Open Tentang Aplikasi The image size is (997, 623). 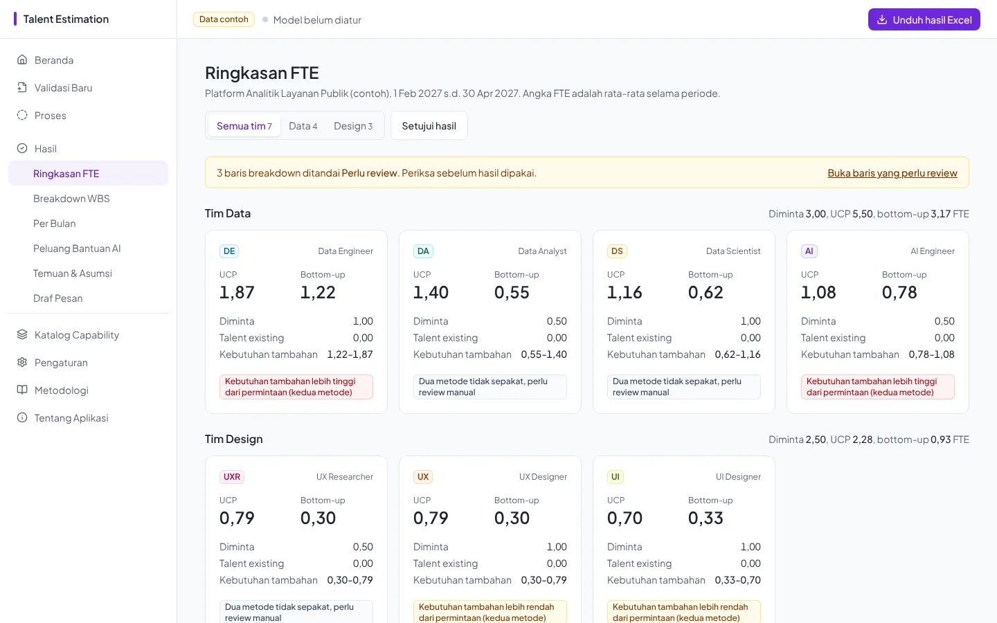[88, 417]
